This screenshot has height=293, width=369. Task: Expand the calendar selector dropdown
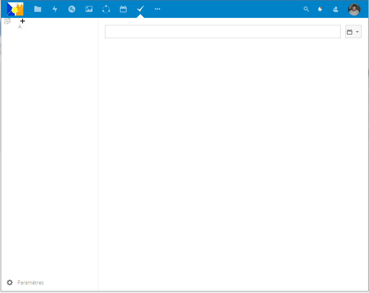point(353,32)
